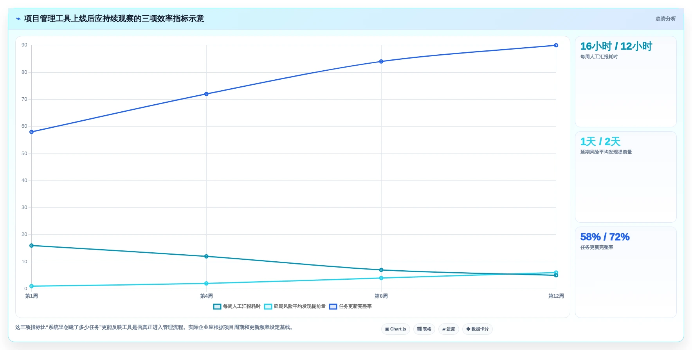Click the 任务更新完整率 card caption
The width and height of the screenshot is (692, 350).
(x=596, y=248)
